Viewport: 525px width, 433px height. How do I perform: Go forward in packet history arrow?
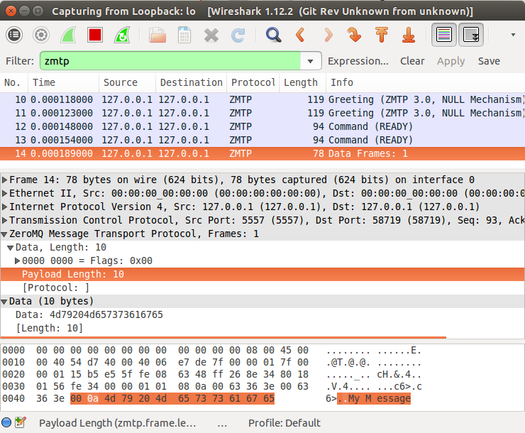(x=328, y=35)
